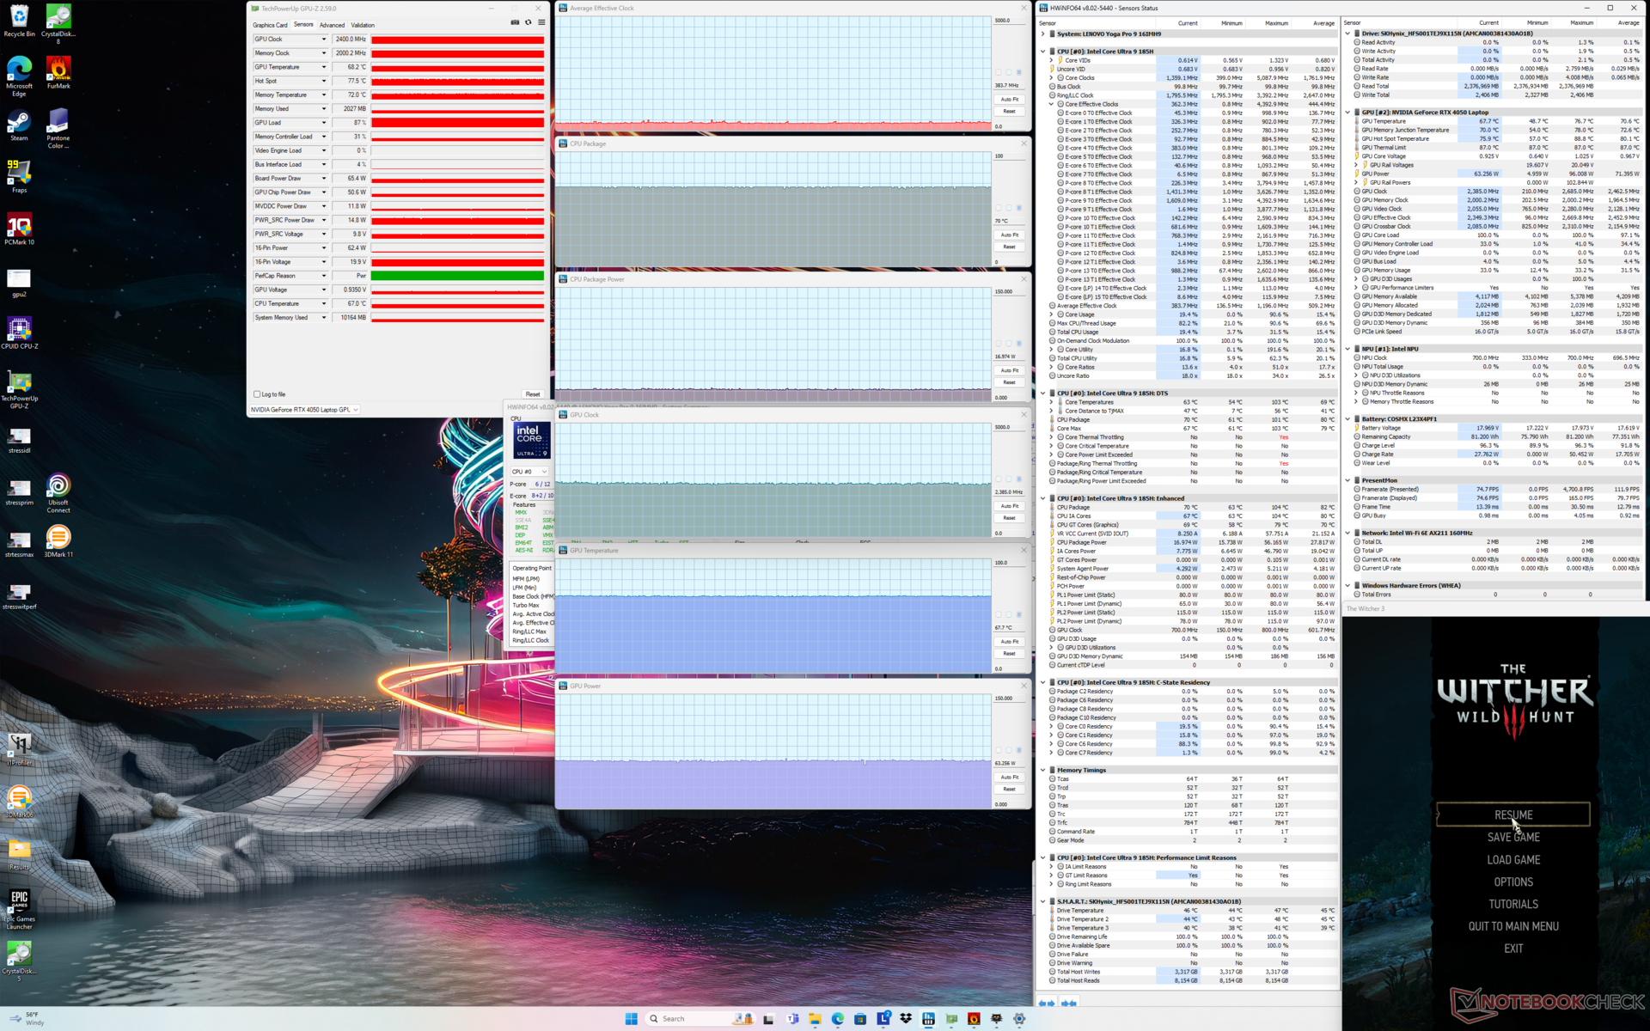Screen dimensions: 1650x1031
Task: Click first color circle in CPU Package graph
Action: pos(999,208)
